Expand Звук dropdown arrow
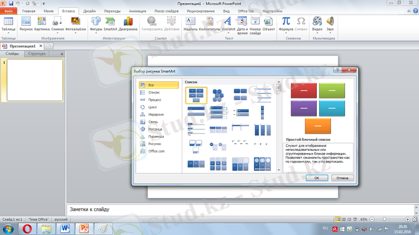This screenshot has height=235, width=419. coord(330,33)
